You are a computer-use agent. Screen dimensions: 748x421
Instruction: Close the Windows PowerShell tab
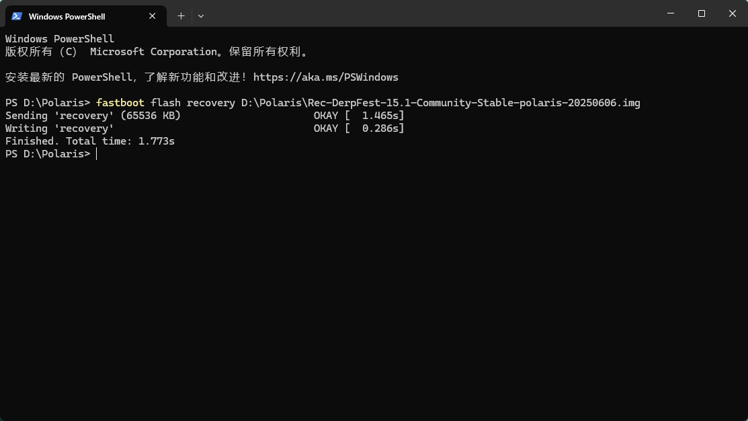pyautogui.click(x=152, y=16)
